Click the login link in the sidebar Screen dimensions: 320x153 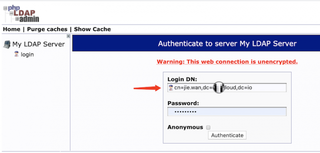tap(27, 54)
